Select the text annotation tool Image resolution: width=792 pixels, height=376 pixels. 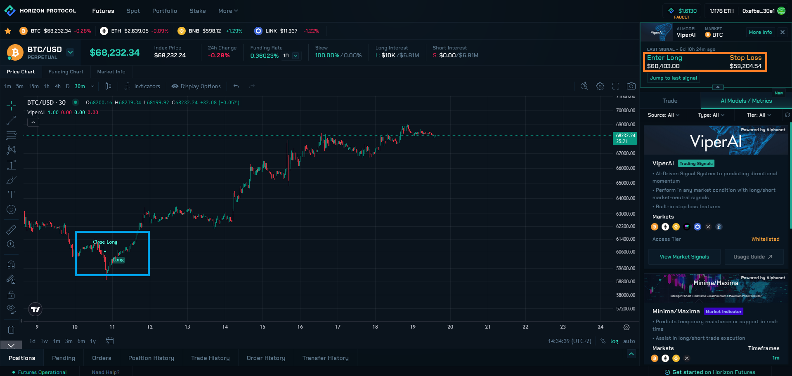11,195
